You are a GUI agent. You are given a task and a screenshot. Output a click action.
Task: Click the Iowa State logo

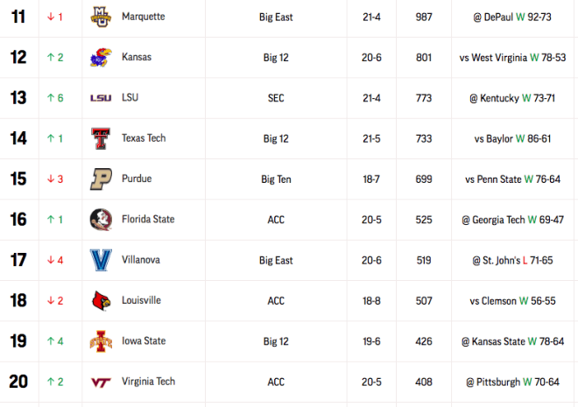(x=101, y=341)
